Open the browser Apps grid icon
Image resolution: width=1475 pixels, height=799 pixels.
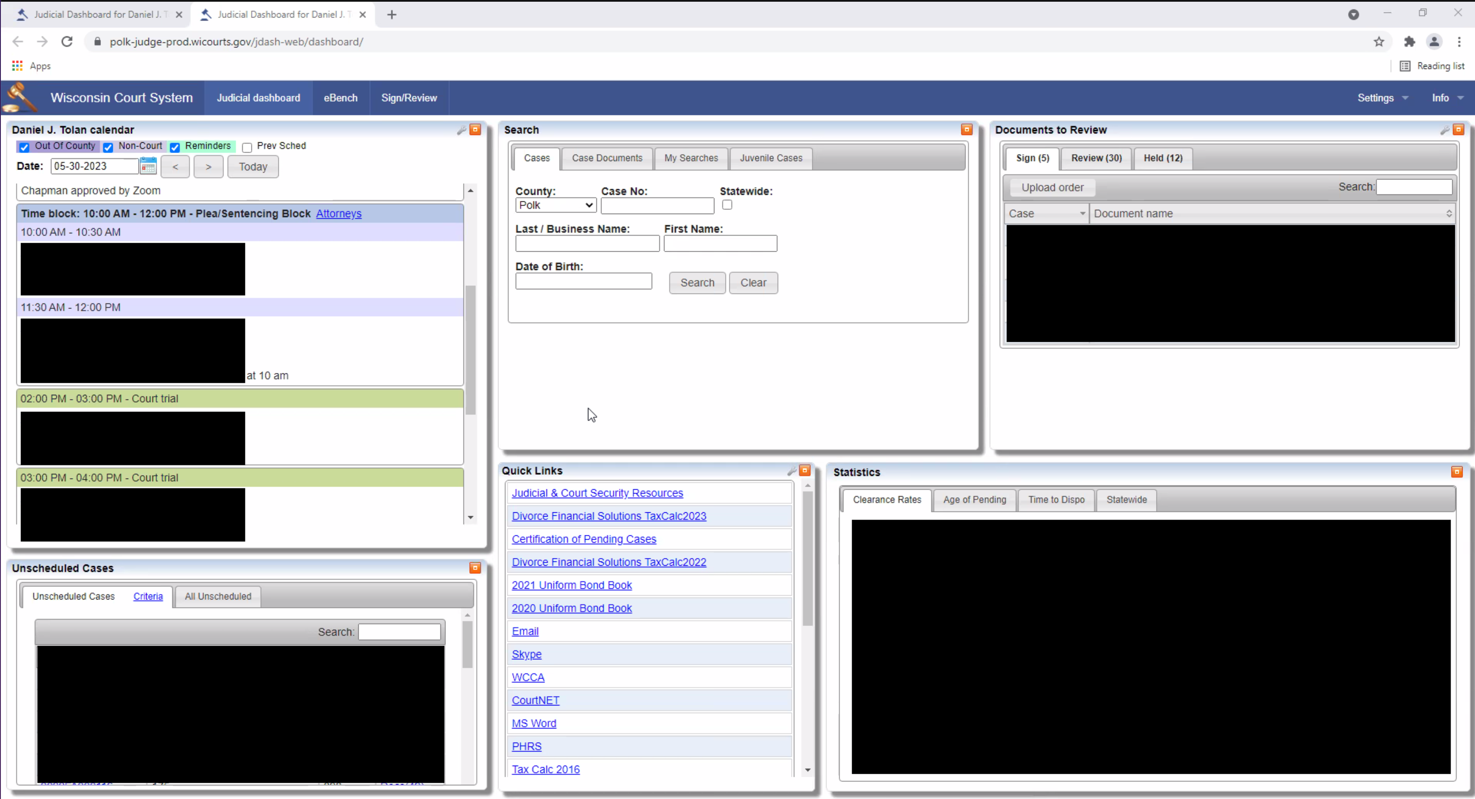[17, 66]
